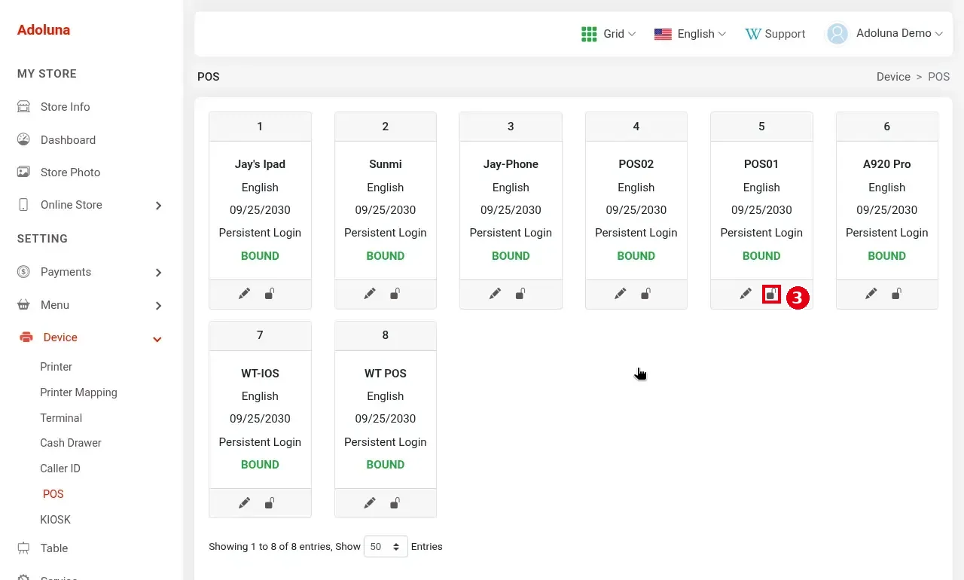The width and height of the screenshot is (964, 580).
Task: Open the KIOSK device page
Action: tap(55, 520)
